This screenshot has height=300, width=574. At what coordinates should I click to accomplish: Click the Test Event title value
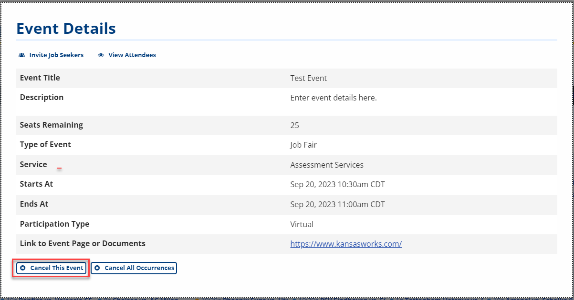coord(308,78)
